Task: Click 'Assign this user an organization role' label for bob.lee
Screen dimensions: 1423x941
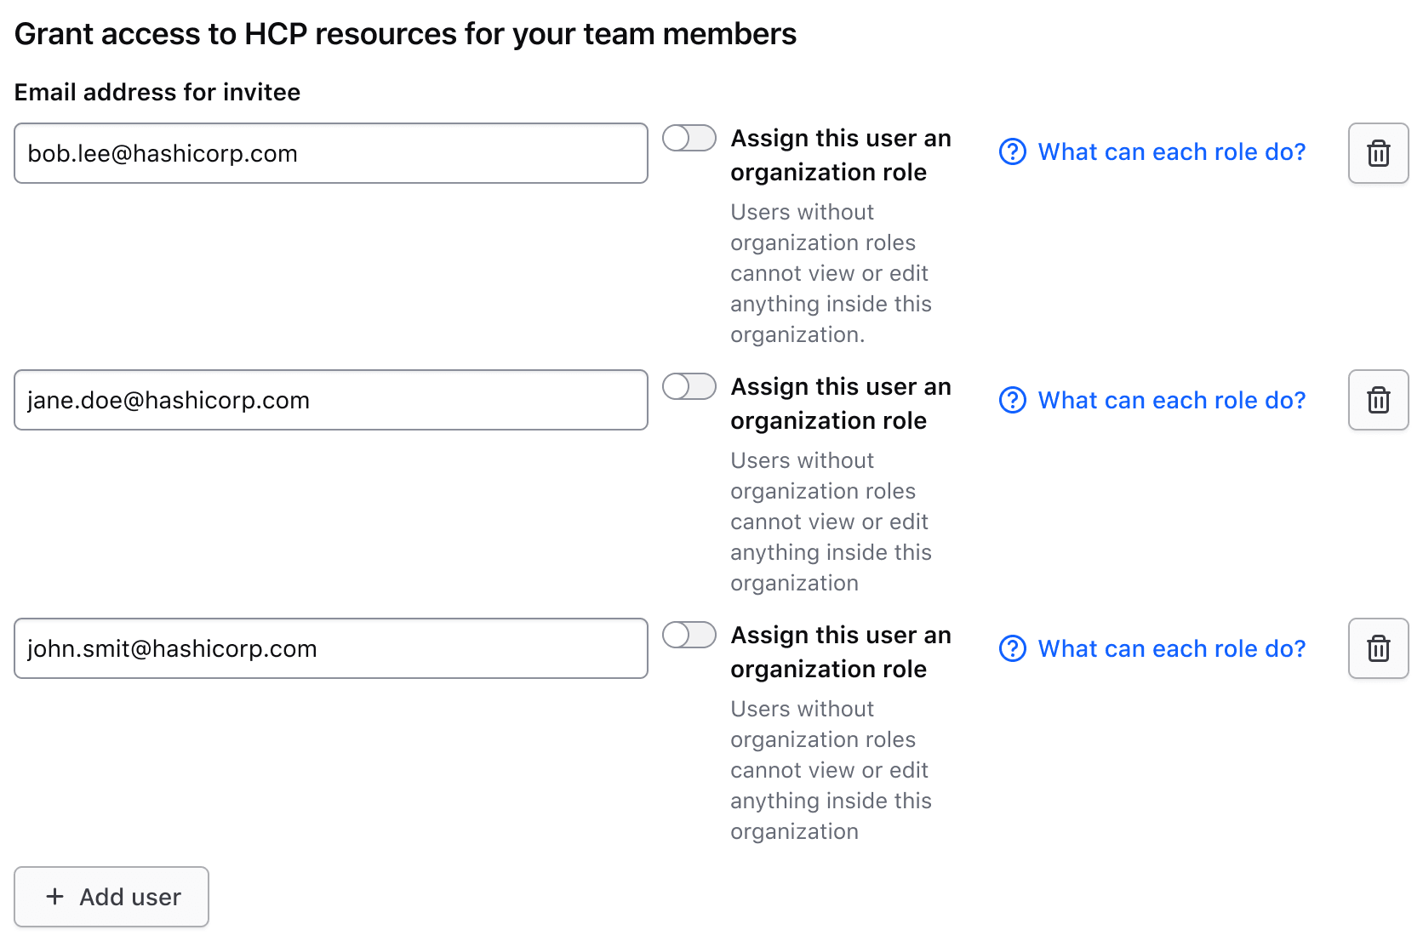Action: point(840,155)
